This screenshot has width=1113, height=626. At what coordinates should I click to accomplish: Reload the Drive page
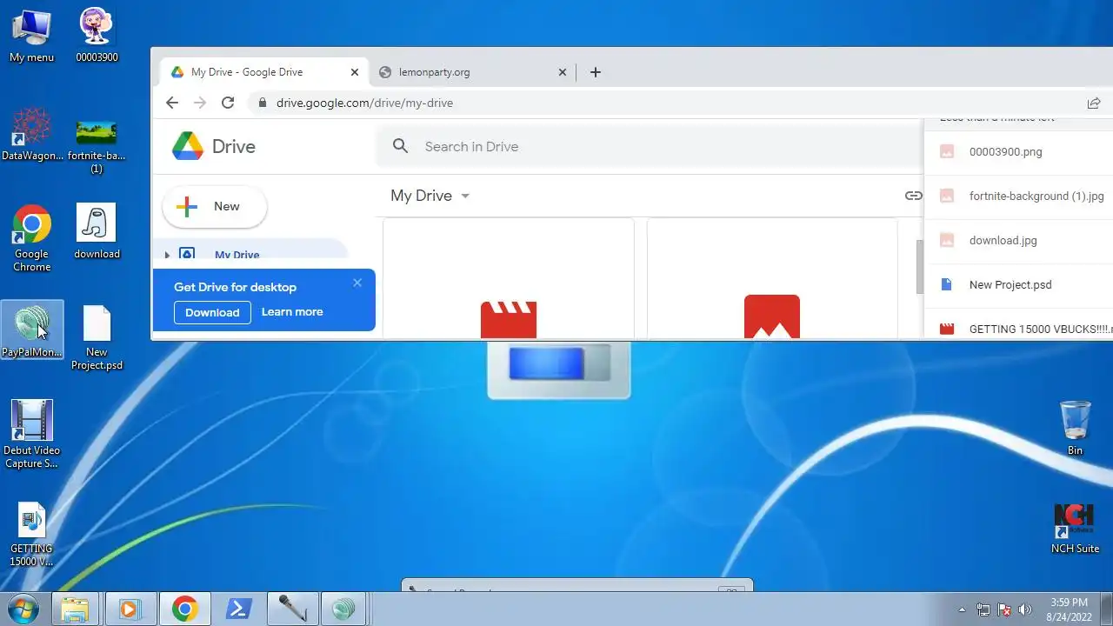228,103
